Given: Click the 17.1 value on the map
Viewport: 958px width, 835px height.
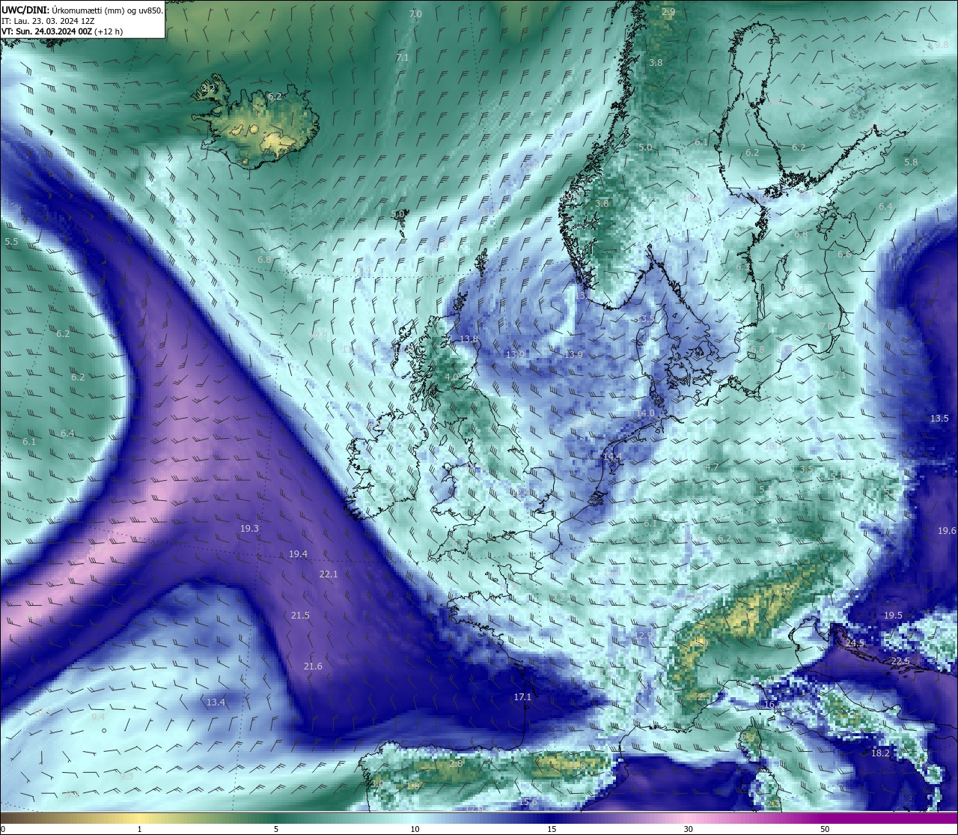Looking at the screenshot, I should pos(522,697).
